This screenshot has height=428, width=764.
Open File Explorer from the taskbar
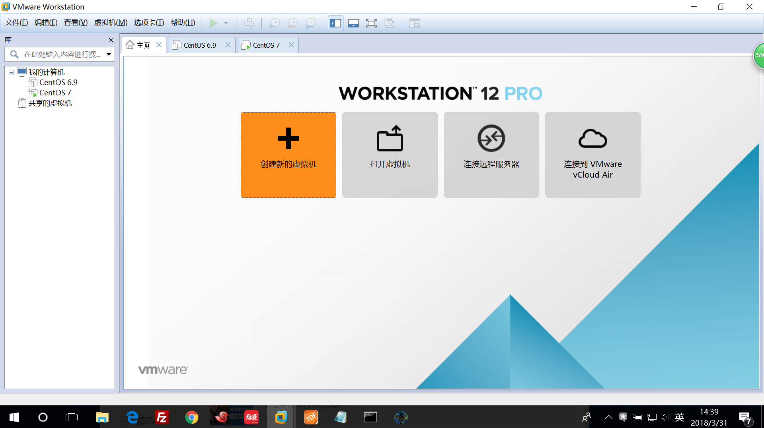[x=102, y=417]
